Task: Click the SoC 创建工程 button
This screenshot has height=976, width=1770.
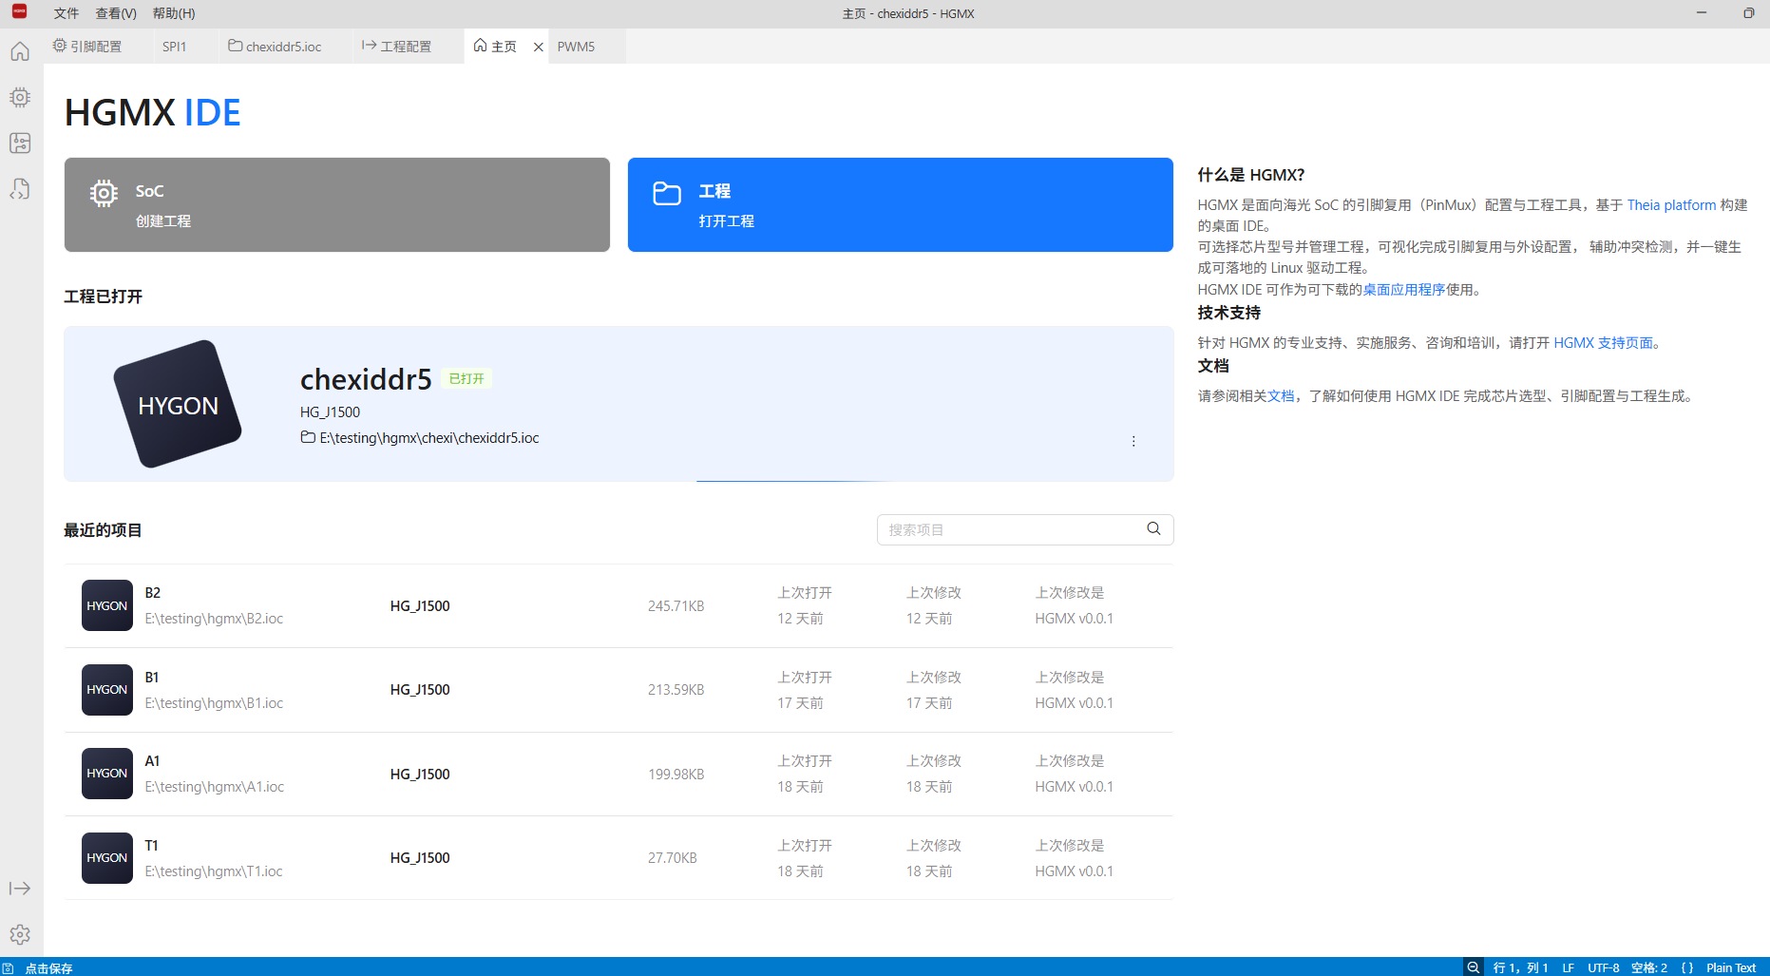Action: [337, 204]
